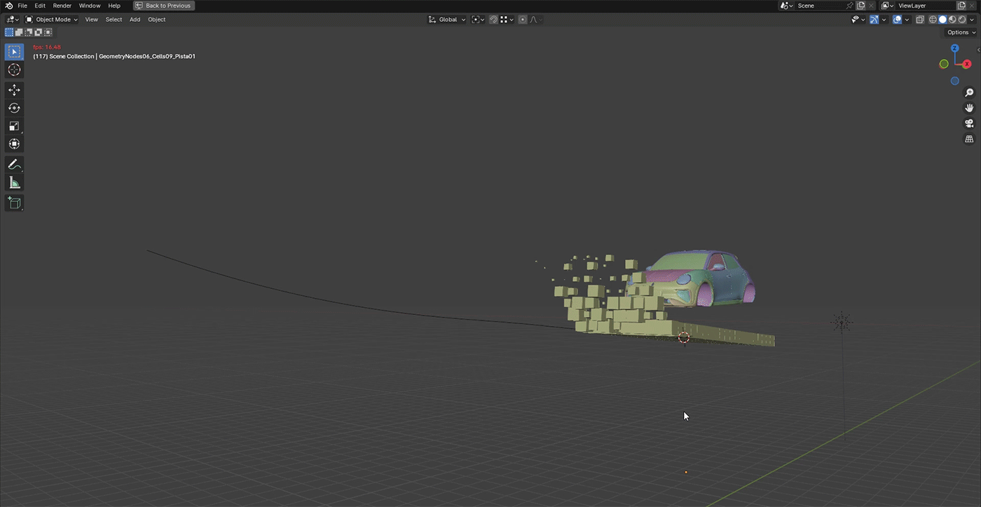Open the Help menu
Screen dimensions: 981x507
coord(114,6)
